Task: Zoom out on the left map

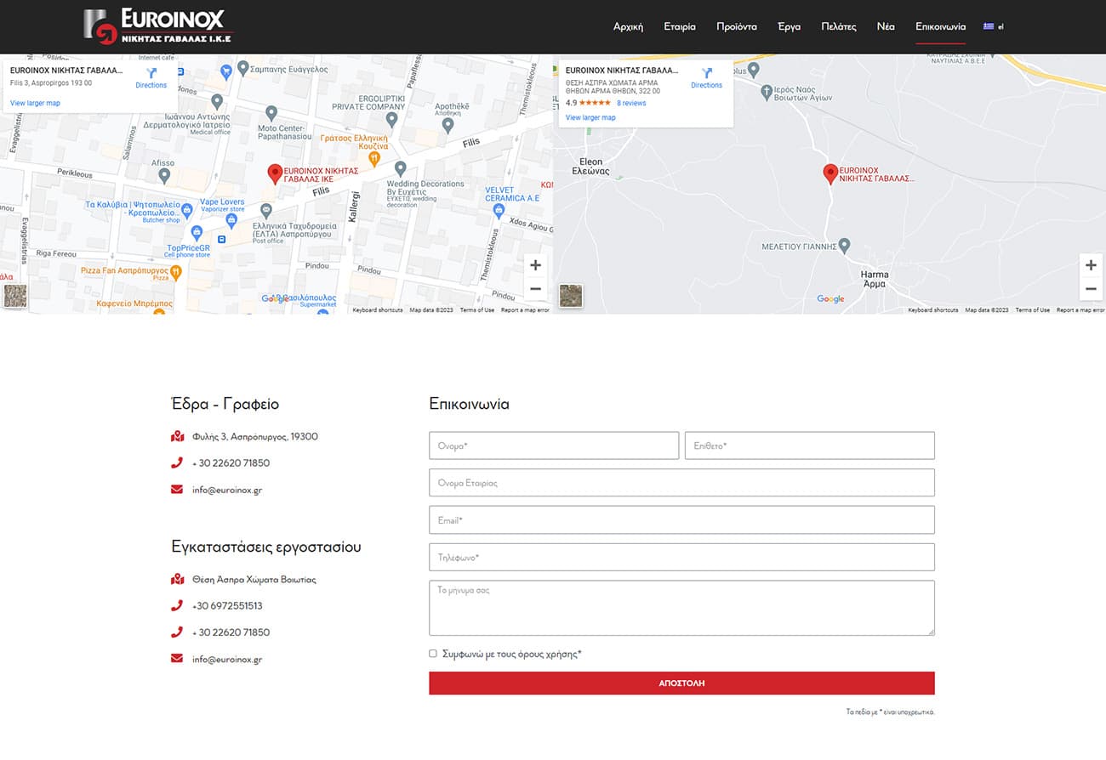Action: click(535, 289)
